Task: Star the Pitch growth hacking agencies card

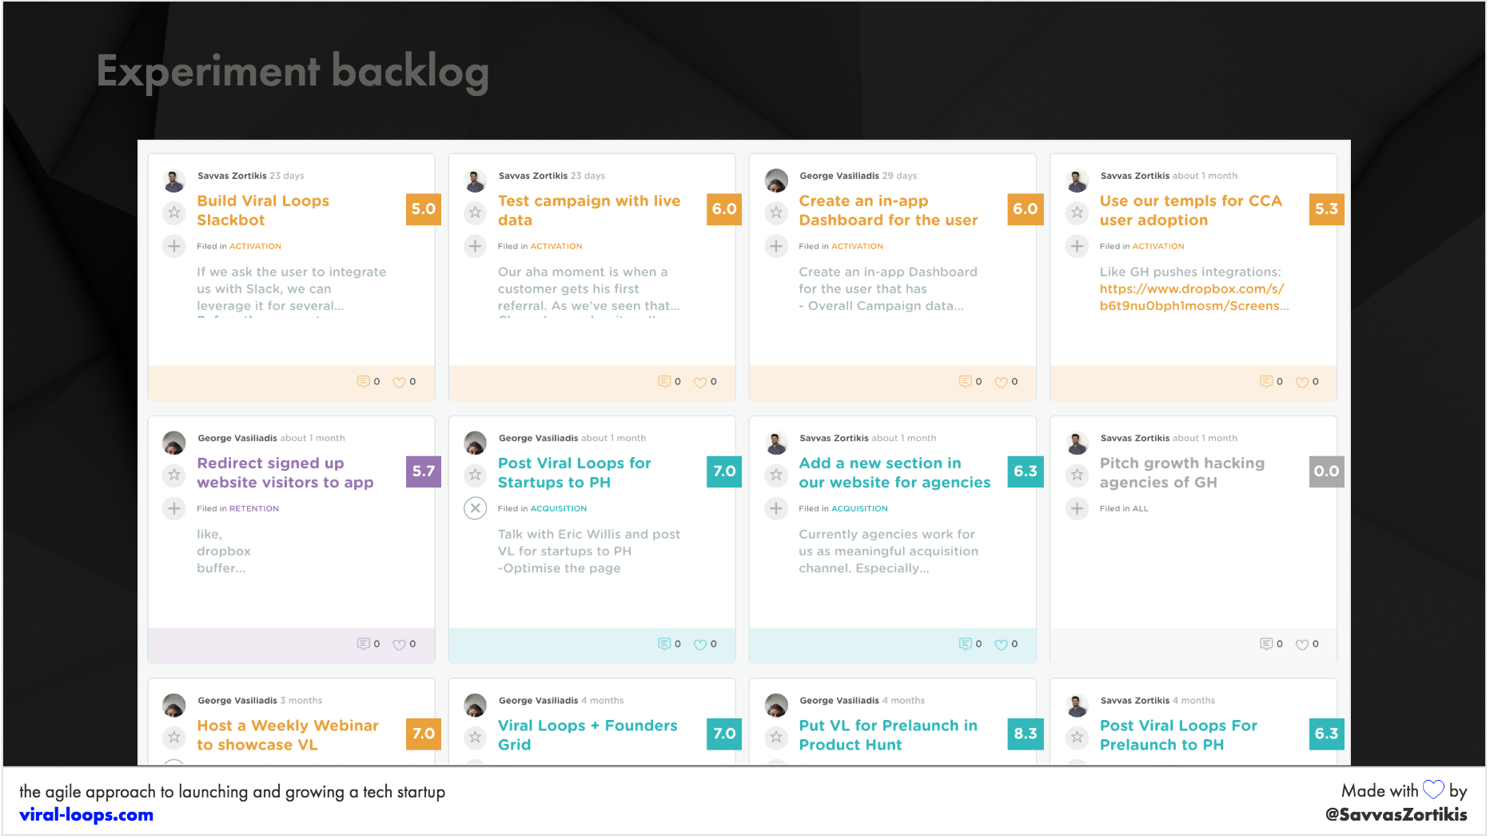Action: 1078,475
